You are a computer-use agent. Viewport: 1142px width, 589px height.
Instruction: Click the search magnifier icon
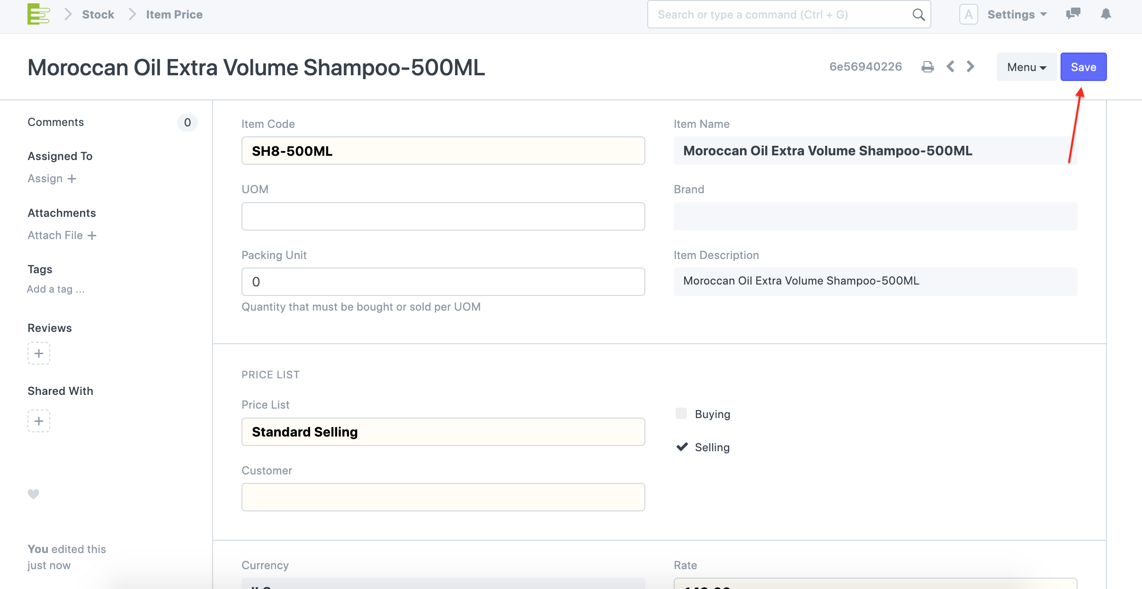[x=919, y=15]
